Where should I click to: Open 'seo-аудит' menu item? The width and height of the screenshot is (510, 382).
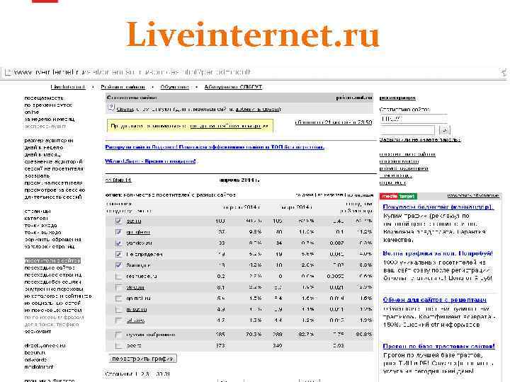point(38,331)
